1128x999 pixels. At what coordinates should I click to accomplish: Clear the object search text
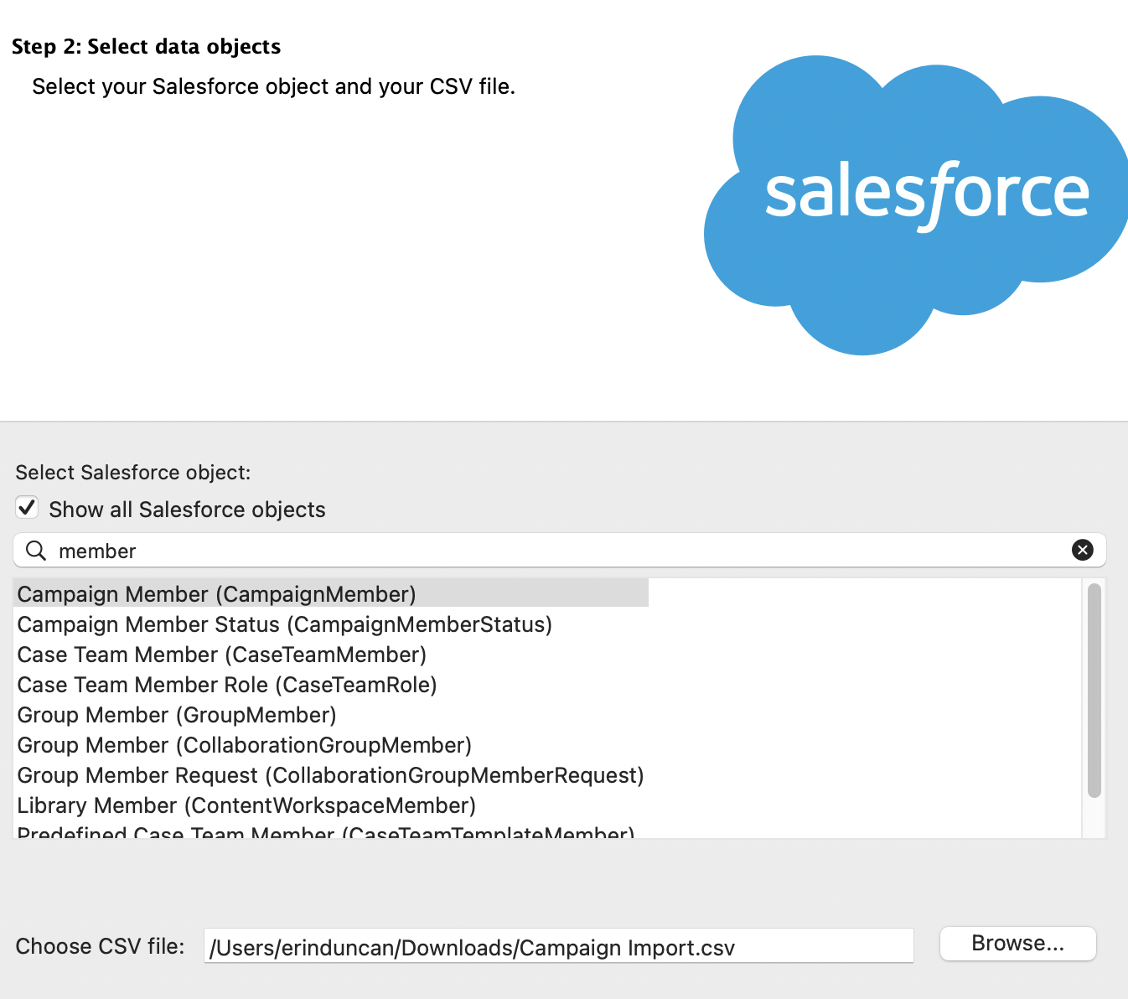point(1082,550)
